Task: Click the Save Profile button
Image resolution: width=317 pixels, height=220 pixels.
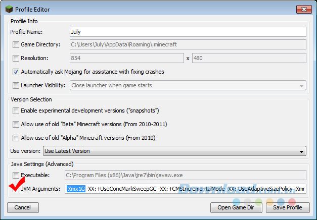Action: pos(288,207)
